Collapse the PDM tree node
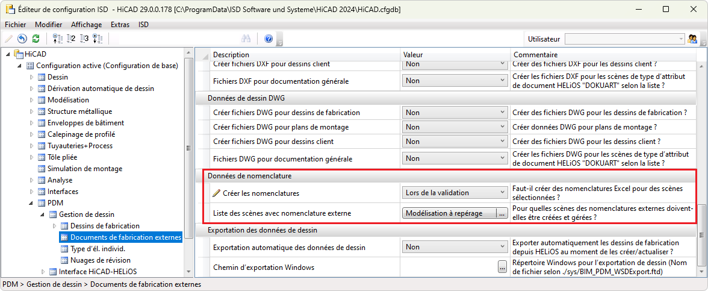 pyautogui.click(x=33, y=203)
